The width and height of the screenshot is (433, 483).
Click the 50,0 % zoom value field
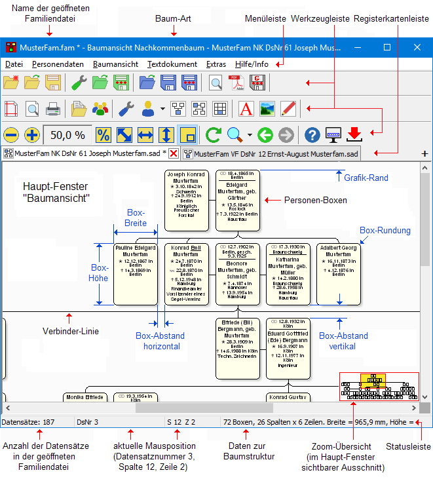[x=67, y=135]
